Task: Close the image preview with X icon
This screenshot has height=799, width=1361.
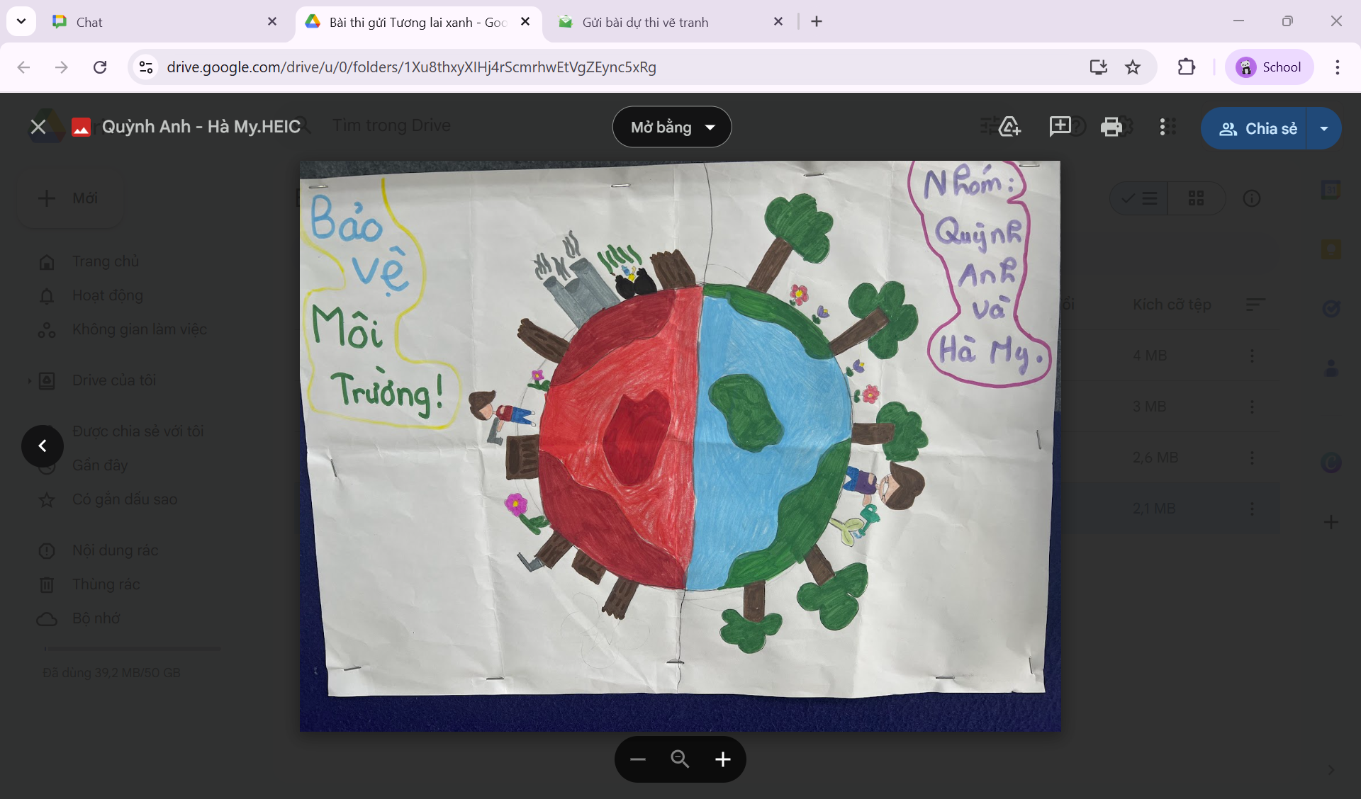Action: tap(38, 127)
